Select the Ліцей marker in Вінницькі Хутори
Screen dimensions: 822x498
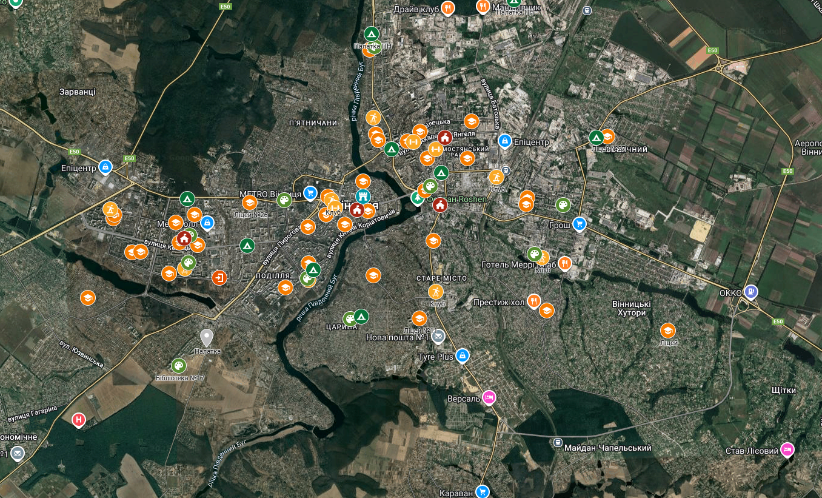coord(667,331)
